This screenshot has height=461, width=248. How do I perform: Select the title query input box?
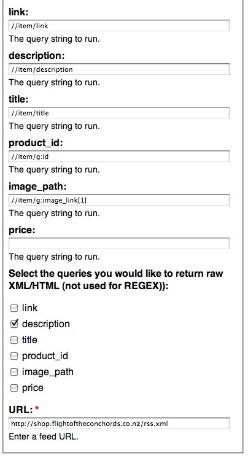click(x=119, y=113)
